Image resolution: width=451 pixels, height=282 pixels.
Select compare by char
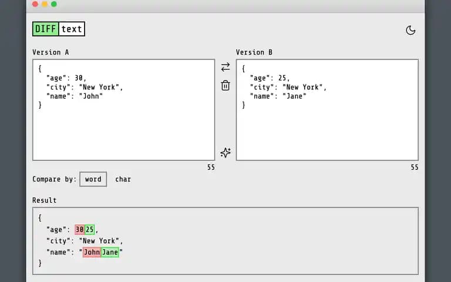pos(123,179)
